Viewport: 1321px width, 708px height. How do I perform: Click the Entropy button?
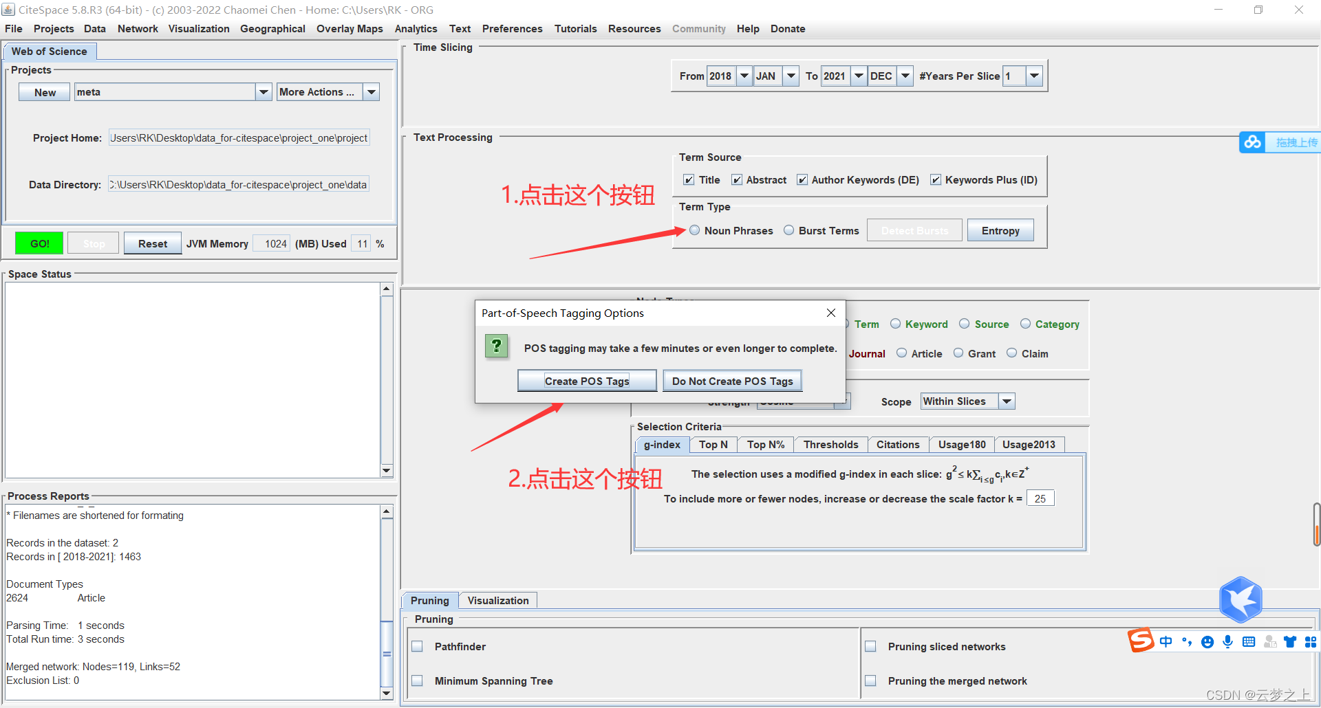(x=1000, y=230)
